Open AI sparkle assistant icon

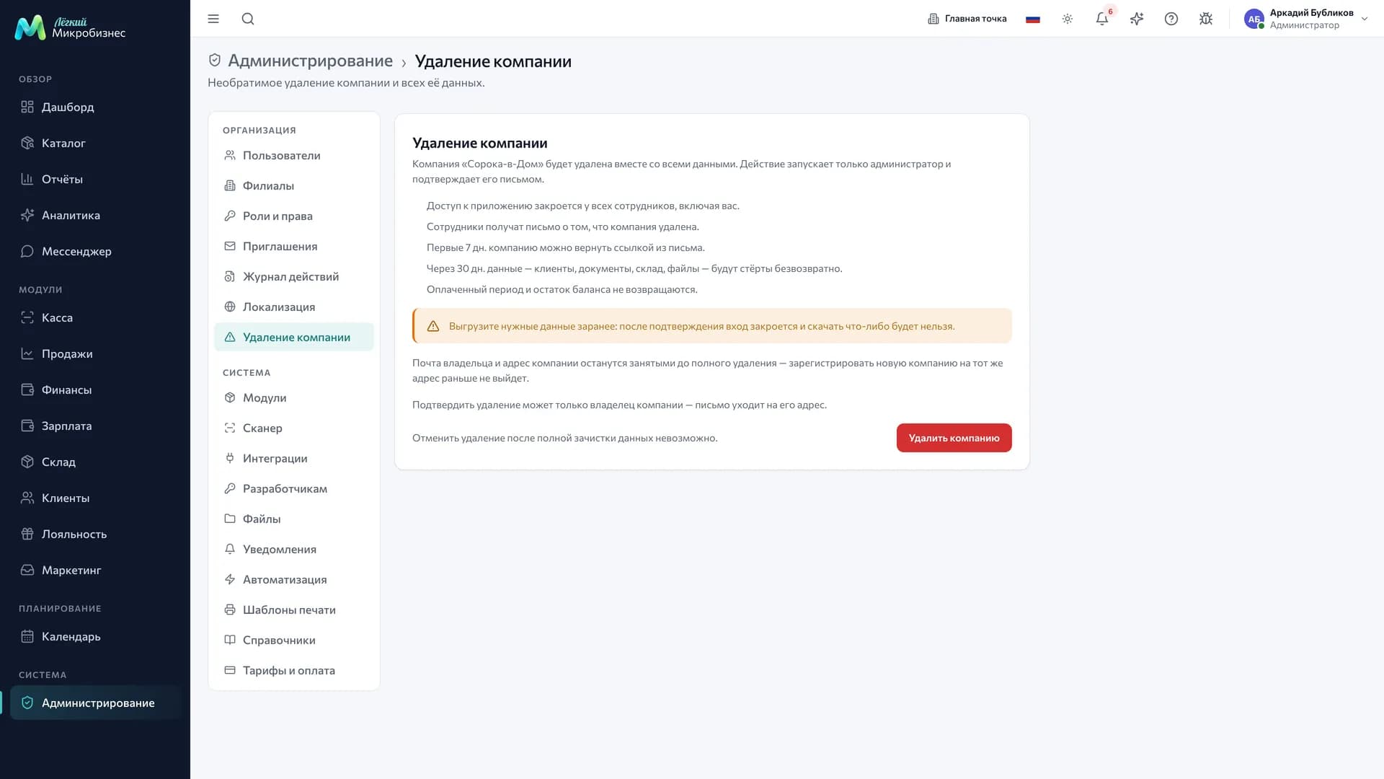click(x=1137, y=19)
